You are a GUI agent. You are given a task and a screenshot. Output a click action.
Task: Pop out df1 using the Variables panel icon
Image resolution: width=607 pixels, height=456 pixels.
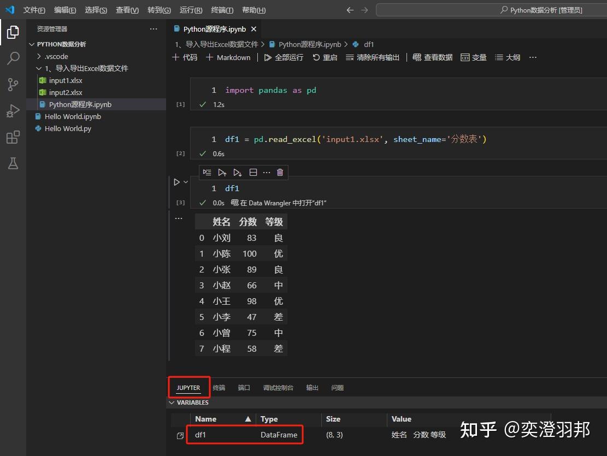(x=179, y=435)
